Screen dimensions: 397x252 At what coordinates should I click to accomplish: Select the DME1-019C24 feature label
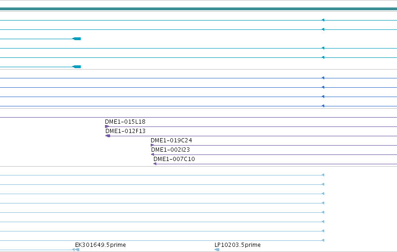point(171,140)
